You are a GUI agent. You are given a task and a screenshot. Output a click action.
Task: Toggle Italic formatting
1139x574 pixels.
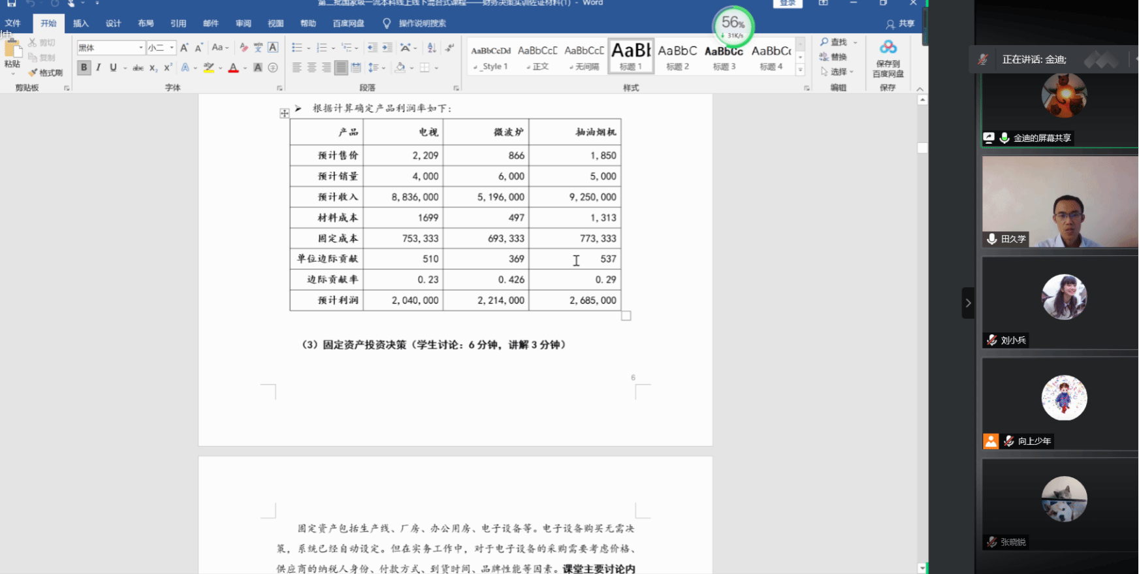99,68
